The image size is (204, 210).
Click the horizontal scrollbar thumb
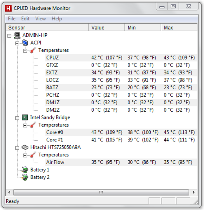101,192
